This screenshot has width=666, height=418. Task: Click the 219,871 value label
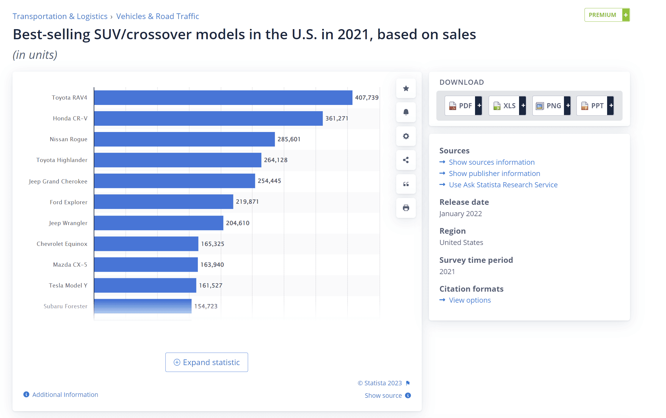(x=247, y=202)
